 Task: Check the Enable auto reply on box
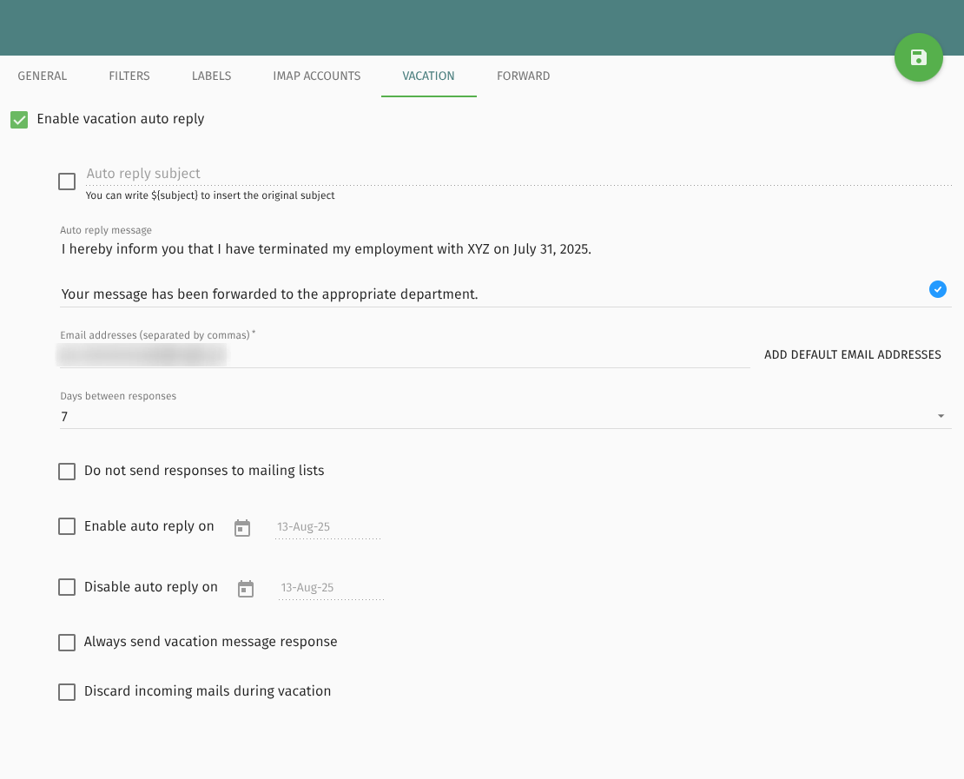click(x=67, y=526)
